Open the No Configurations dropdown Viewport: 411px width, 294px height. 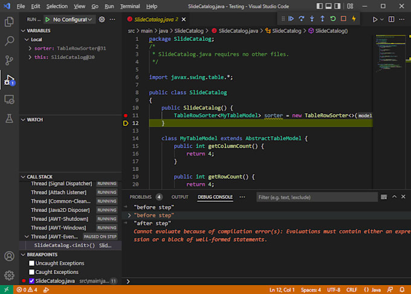pos(73,19)
